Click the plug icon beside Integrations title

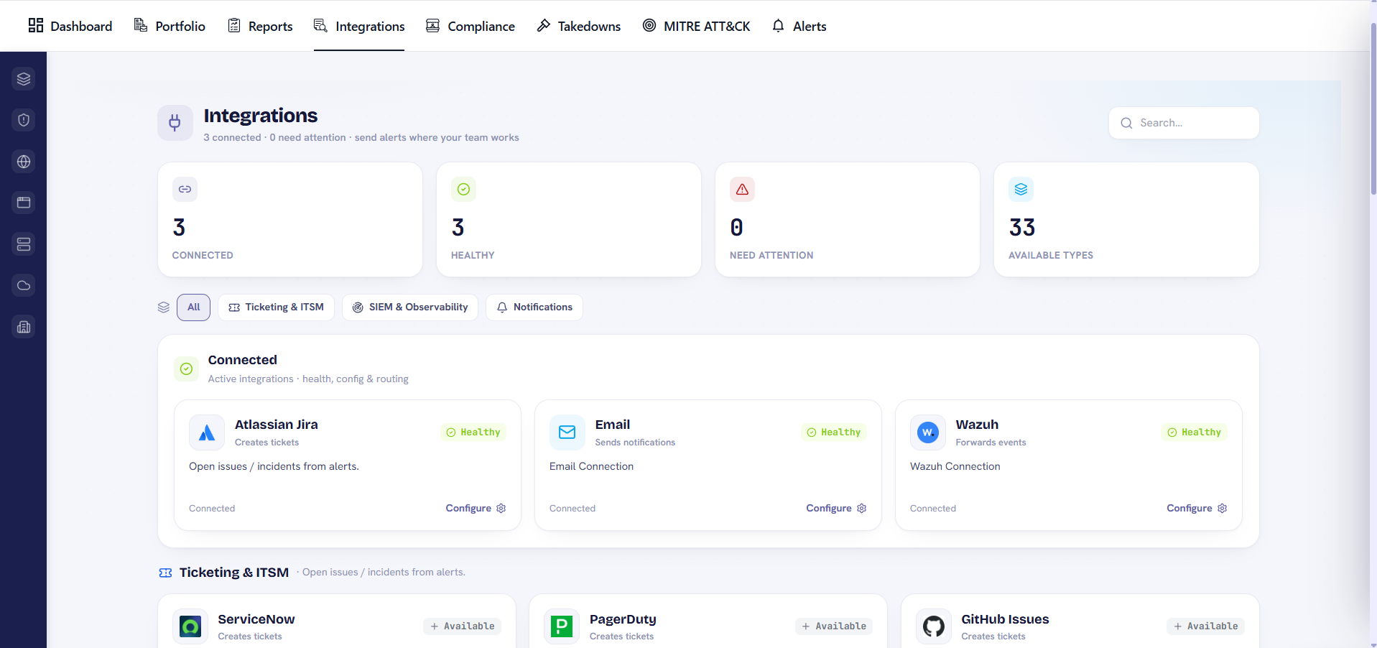tap(175, 123)
